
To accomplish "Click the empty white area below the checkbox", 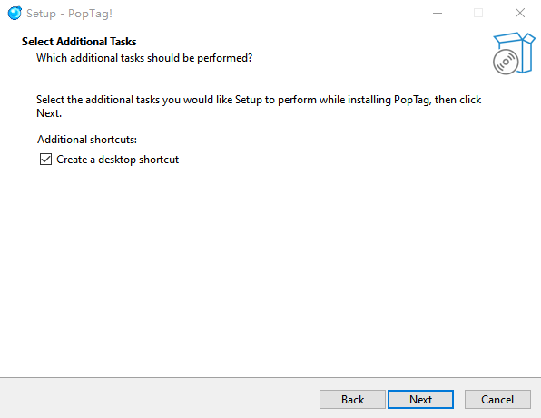I will (270, 268).
